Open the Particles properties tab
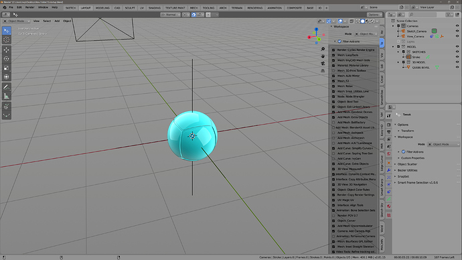Screen dimensions: 462x260 [x=389, y=177]
